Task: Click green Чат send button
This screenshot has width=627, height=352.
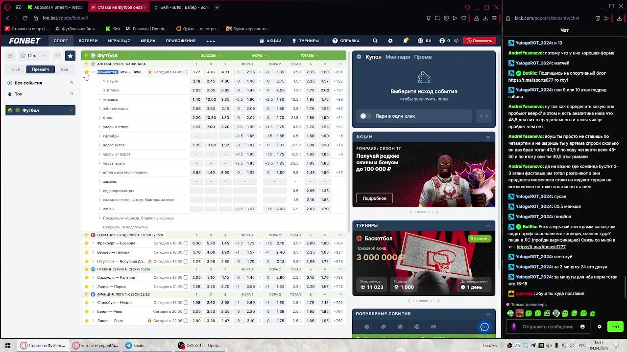Action: [615, 327]
